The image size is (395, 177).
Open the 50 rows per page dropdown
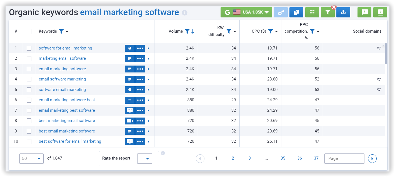pos(31,158)
